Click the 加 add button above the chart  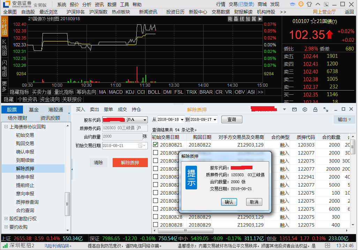click(248, 19)
